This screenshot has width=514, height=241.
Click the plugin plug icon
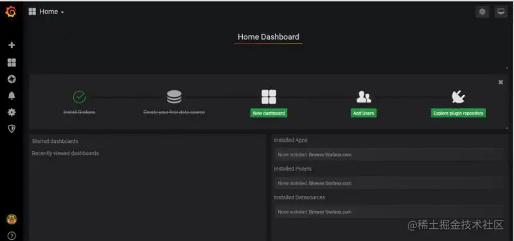pos(458,97)
